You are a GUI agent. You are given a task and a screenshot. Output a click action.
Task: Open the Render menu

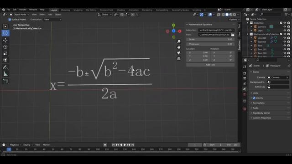click(x=23, y=10)
